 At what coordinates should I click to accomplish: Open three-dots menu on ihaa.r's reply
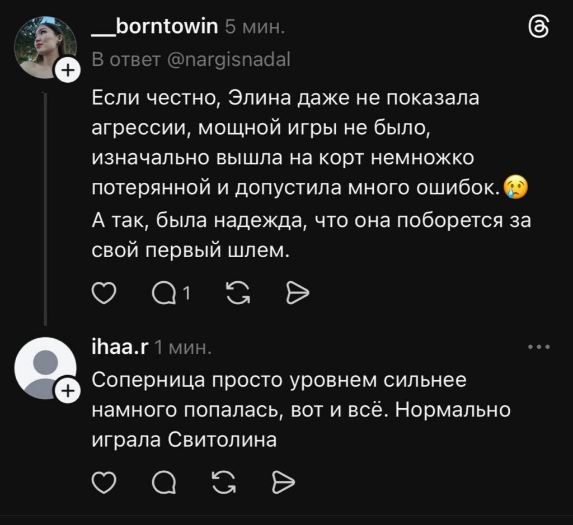[539, 347]
